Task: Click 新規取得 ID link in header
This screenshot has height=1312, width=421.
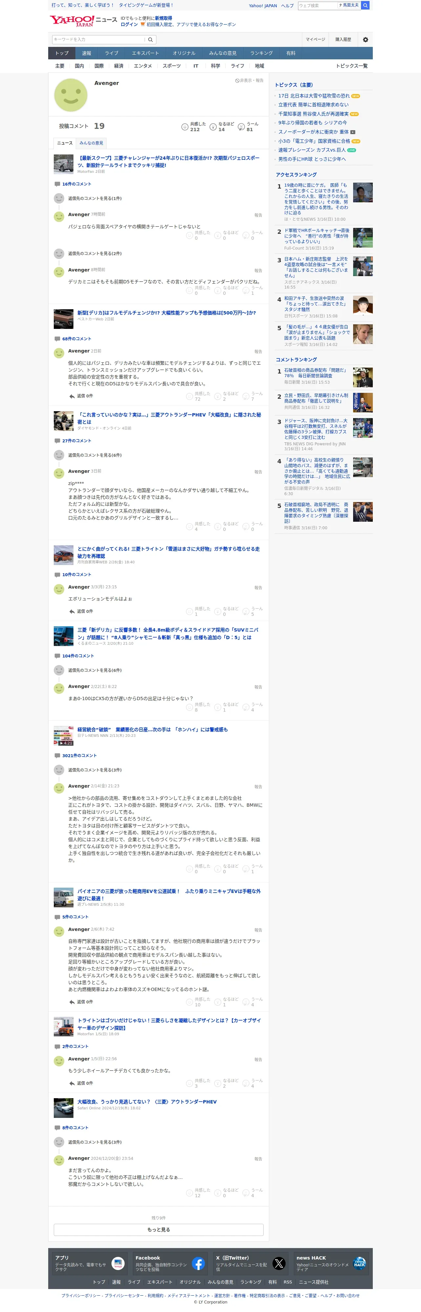Action: [163, 18]
